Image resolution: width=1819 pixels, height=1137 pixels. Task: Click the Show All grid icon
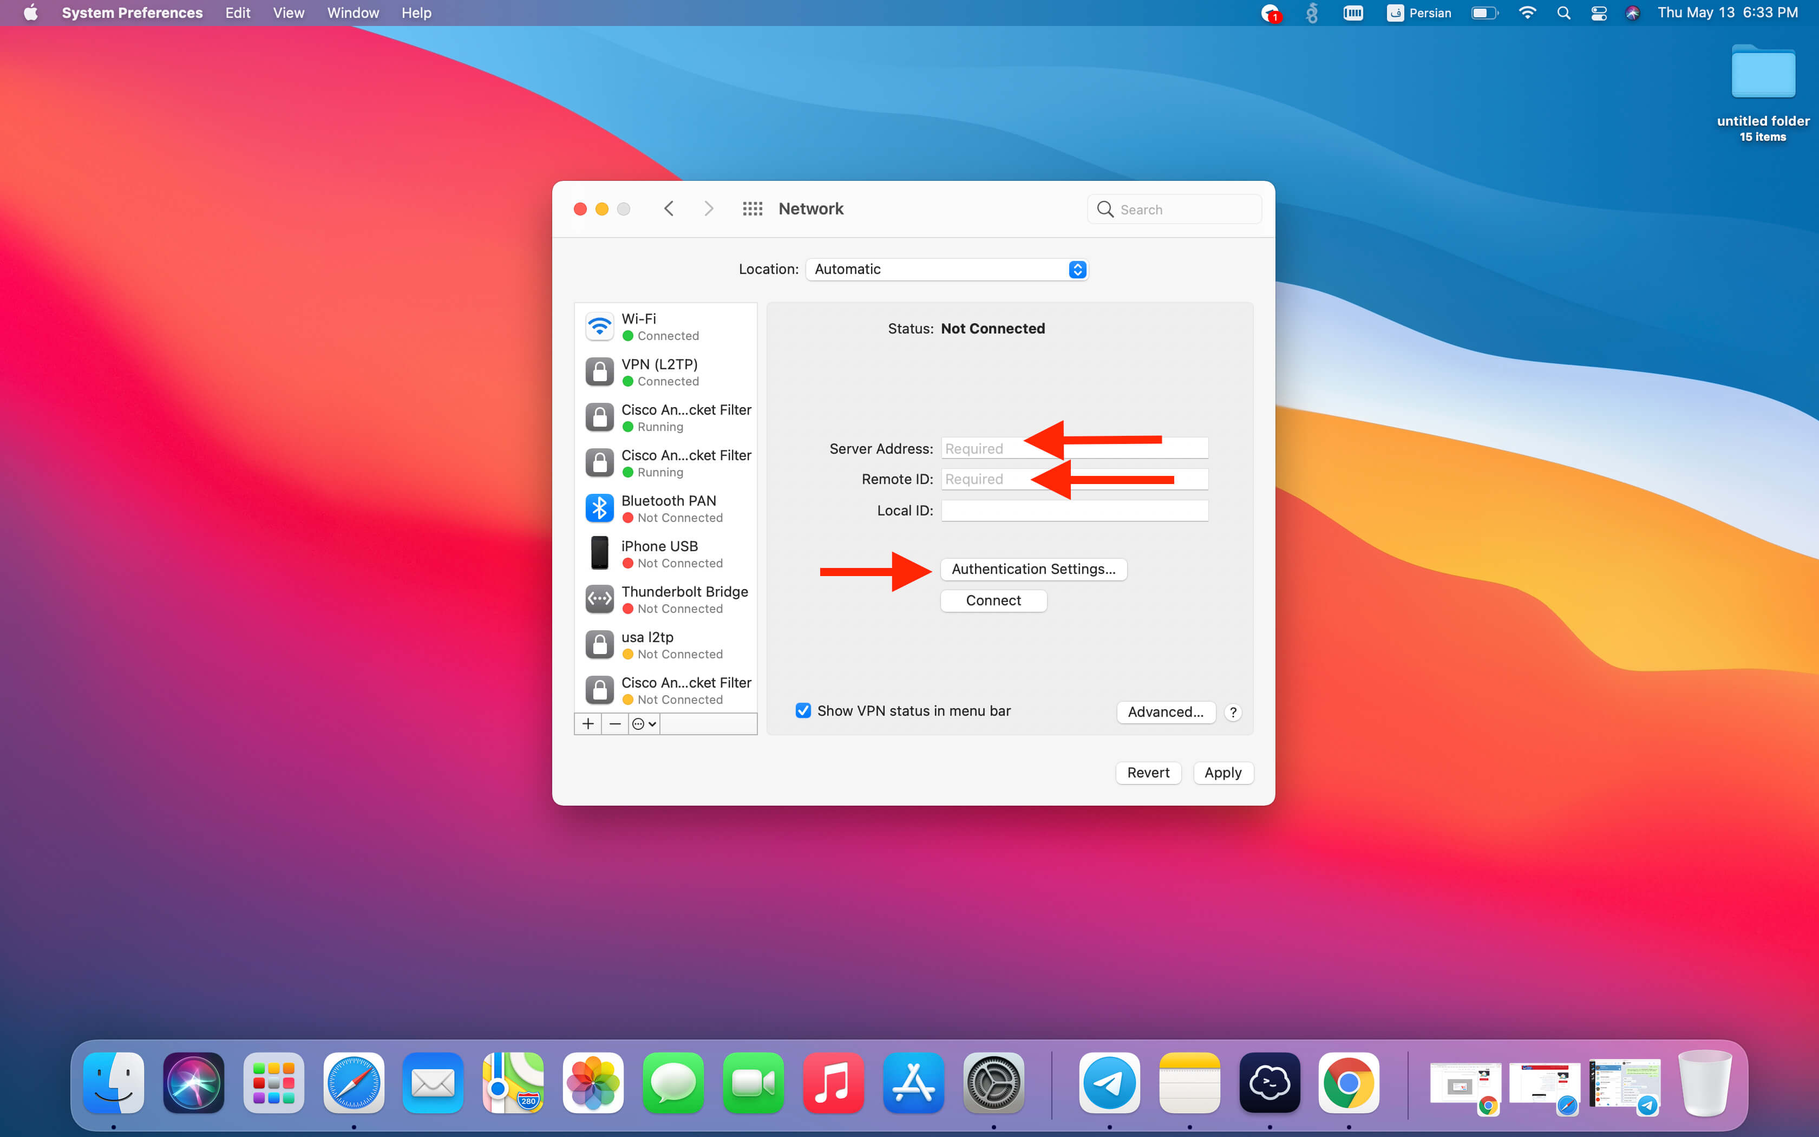click(753, 209)
